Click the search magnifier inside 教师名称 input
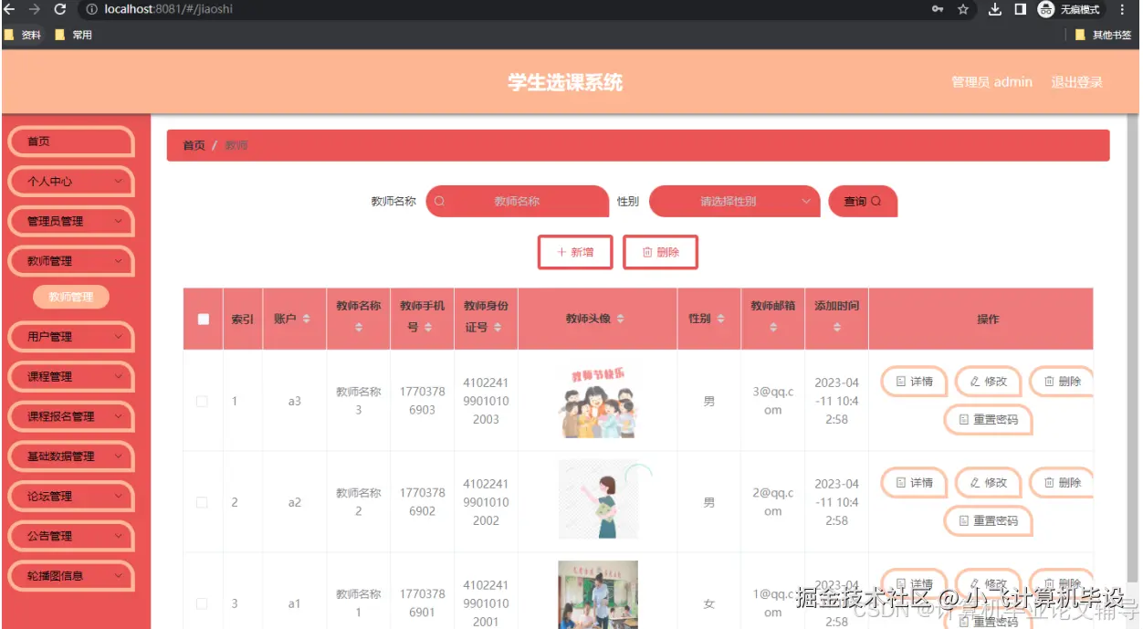 point(440,201)
